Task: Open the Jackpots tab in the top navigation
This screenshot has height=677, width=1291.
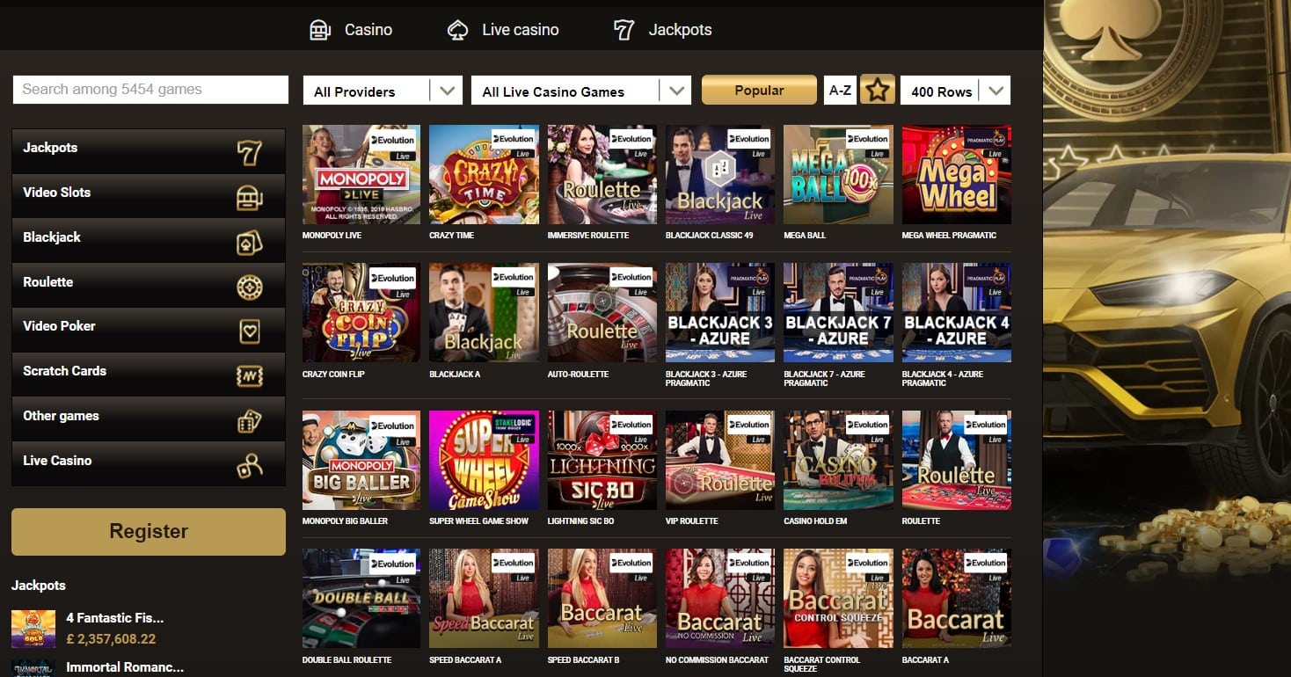Action: tap(662, 30)
